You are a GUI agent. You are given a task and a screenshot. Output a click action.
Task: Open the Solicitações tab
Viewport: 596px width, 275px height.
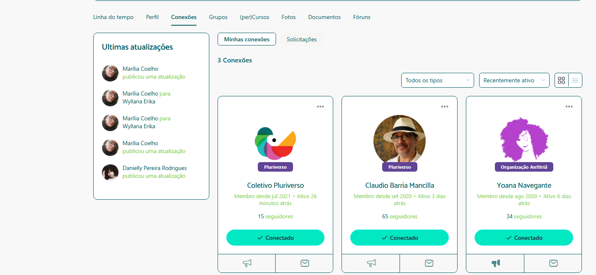(301, 39)
